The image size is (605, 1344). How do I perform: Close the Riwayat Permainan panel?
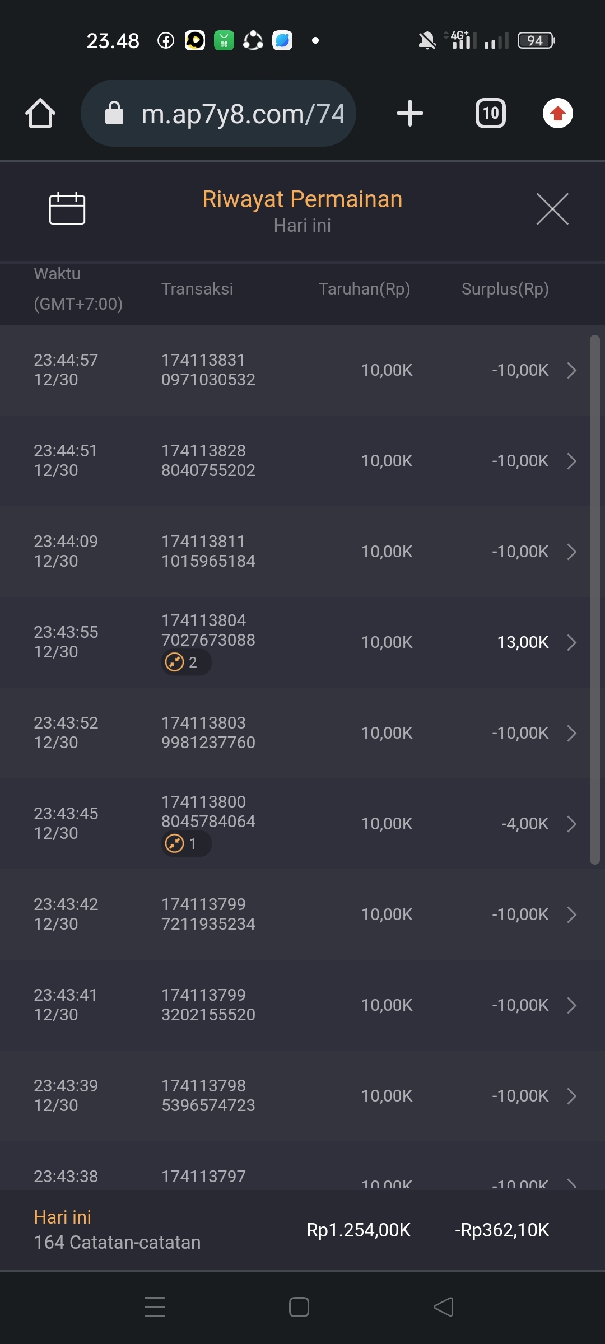(552, 209)
